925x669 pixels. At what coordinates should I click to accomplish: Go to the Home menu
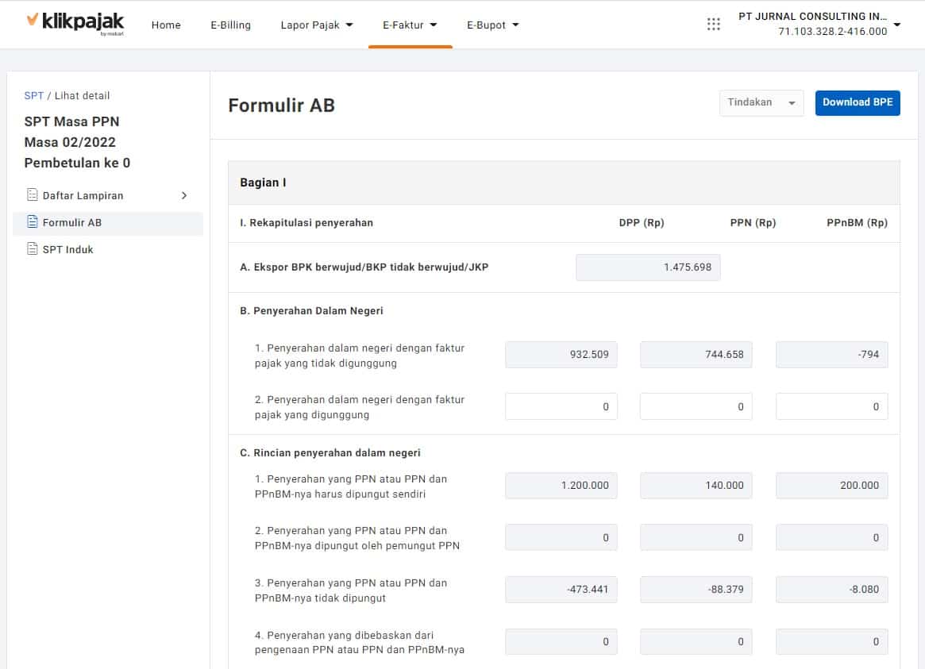pyautogui.click(x=166, y=25)
